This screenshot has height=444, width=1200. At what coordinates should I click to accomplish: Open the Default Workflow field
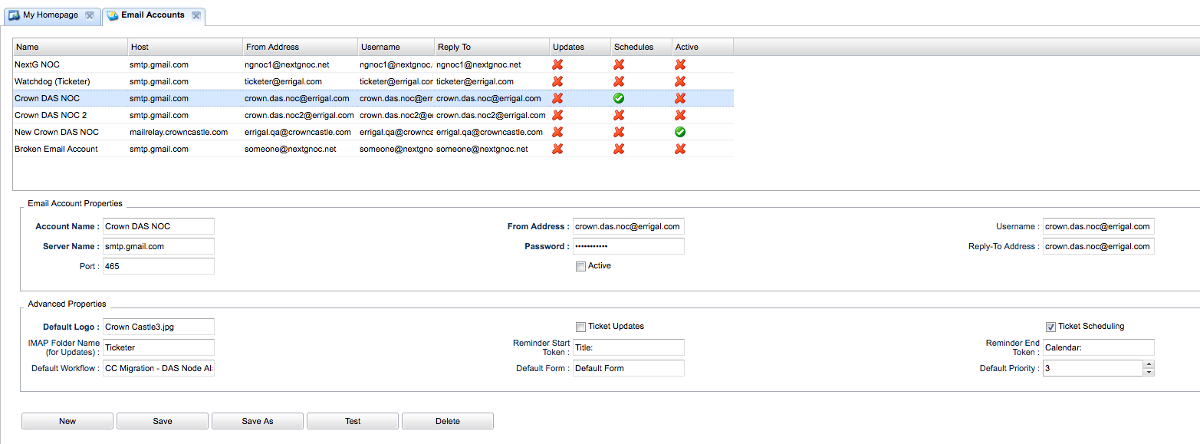159,369
